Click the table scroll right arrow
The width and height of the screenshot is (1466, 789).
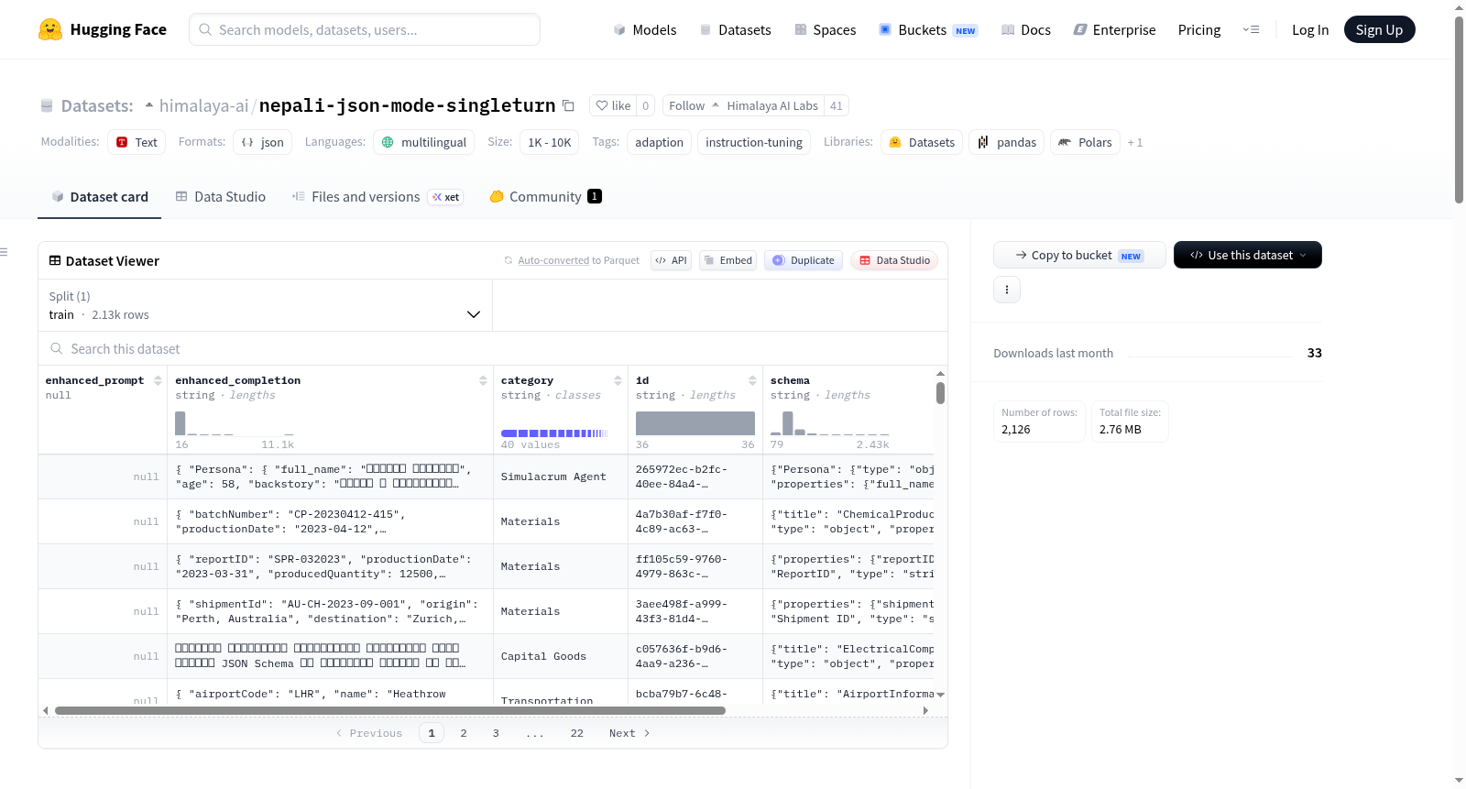click(x=925, y=710)
